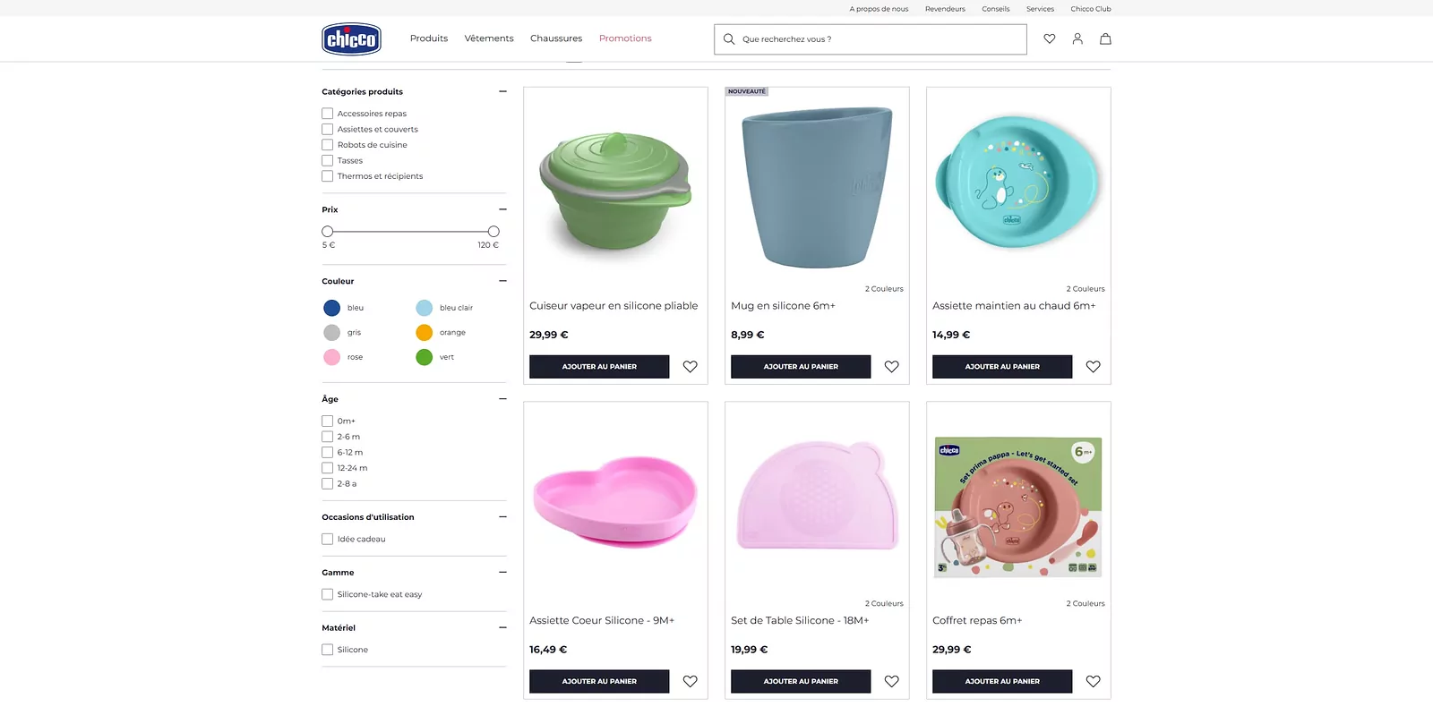Image resolution: width=1433 pixels, height=715 pixels.
Task: Collapse the Gamme filter section
Action: [x=502, y=573]
